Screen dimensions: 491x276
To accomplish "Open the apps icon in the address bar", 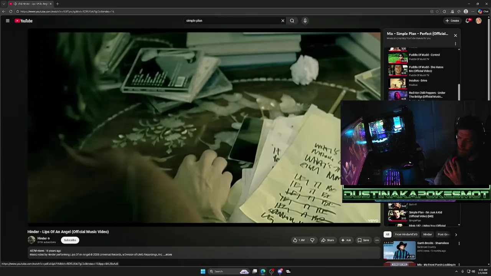I will click(x=432, y=11).
